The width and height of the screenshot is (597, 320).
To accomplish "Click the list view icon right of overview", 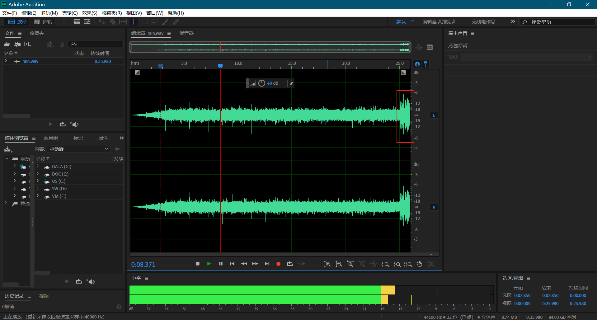I will pos(430,47).
